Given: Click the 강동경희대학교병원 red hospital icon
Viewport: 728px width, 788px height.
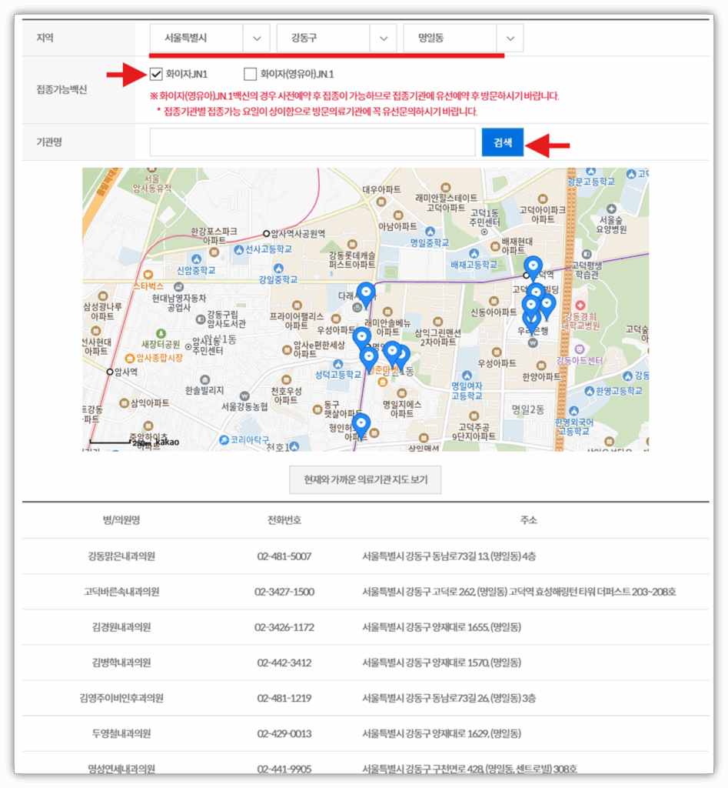Looking at the screenshot, I should [580, 305].
